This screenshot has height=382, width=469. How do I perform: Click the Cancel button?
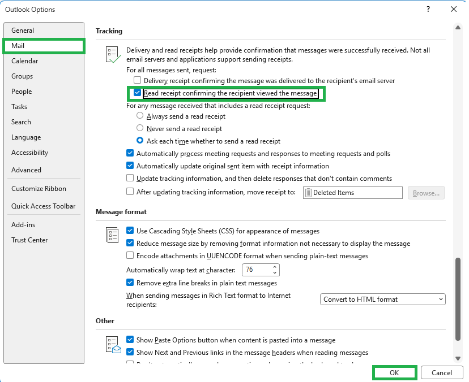click(x=441, y=372)
